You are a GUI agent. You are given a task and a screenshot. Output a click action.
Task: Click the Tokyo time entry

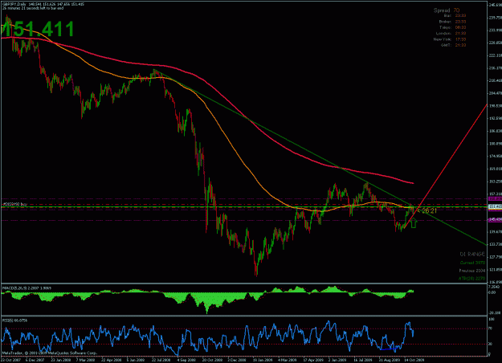pos(453,27)
